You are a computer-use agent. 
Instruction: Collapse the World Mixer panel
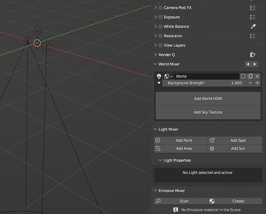pos(155,64)
